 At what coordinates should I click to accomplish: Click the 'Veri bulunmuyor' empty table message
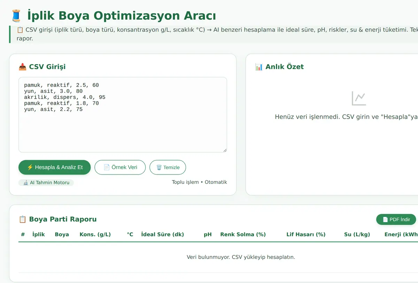[x=241, y=257]
